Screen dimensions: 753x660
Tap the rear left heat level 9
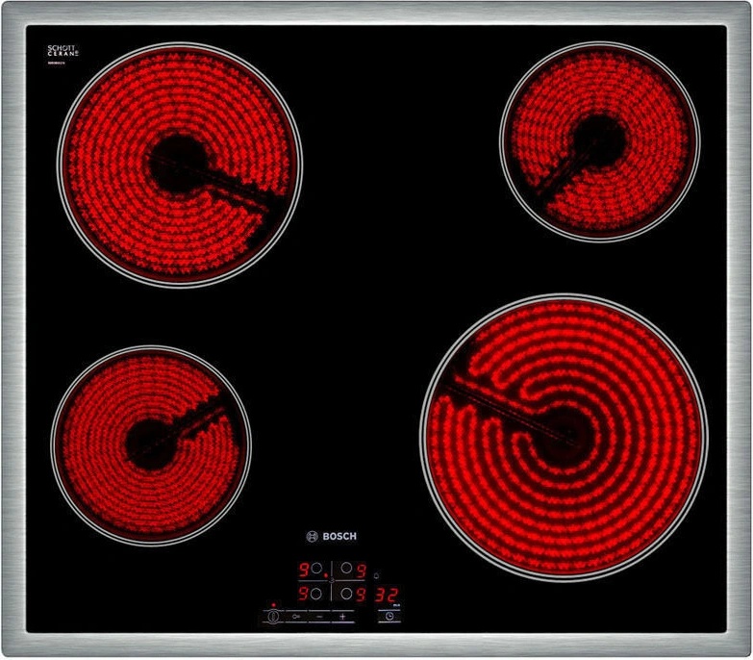[302, 569]
